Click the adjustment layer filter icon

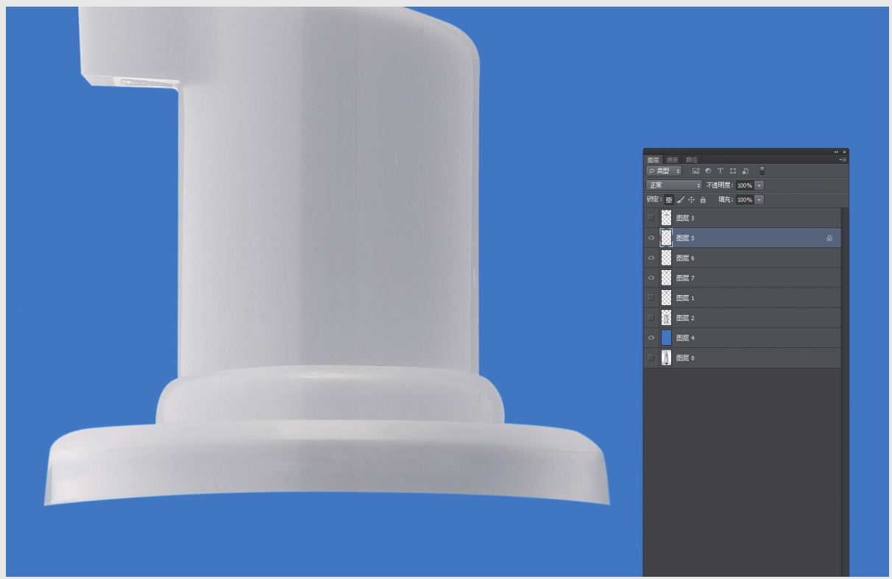click(x=708, y=171)
